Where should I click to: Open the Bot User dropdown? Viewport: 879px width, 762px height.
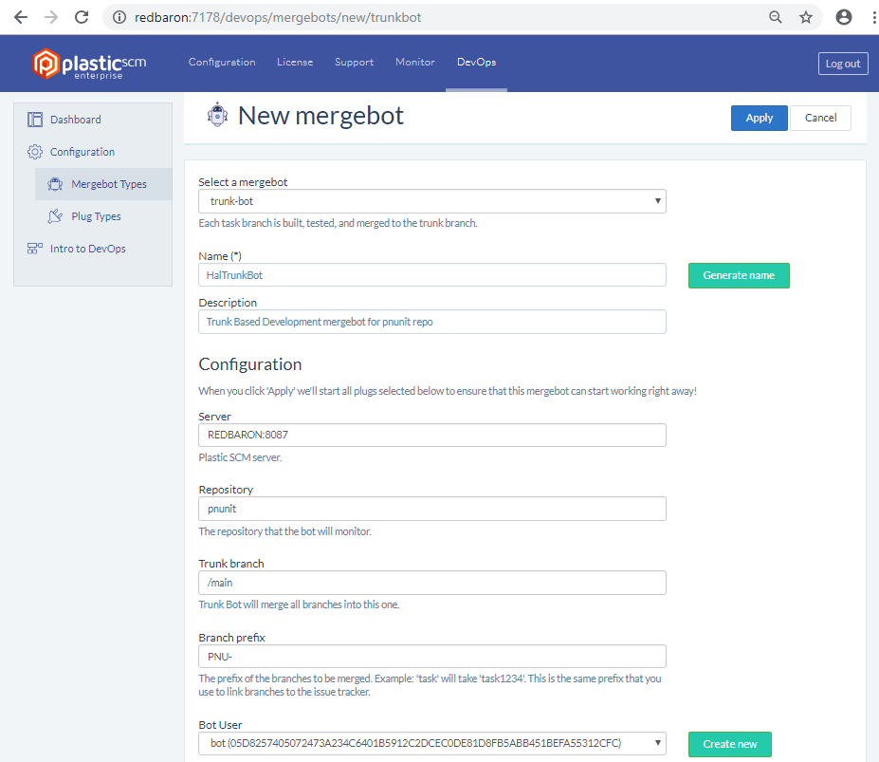[x=432, y=743]
